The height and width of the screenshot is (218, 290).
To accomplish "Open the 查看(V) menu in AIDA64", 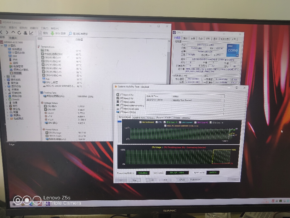I will 13,27.
